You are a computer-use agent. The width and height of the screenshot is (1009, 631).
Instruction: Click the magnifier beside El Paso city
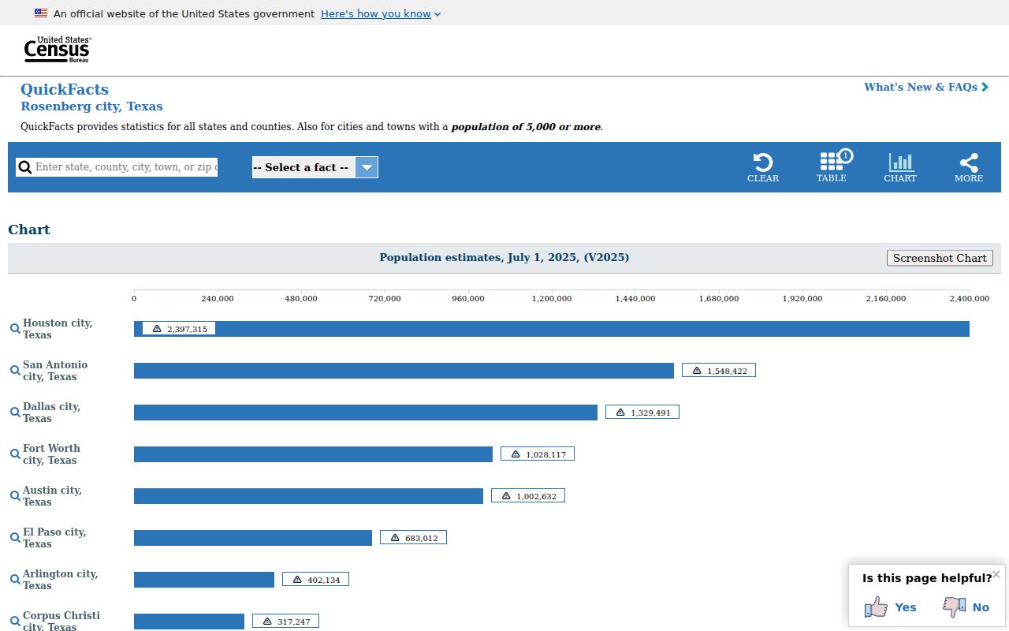[x=15, y=538]
